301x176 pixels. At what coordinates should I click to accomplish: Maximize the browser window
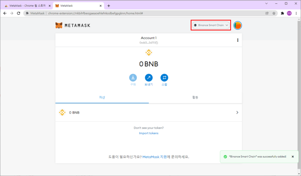pos(286,3)
